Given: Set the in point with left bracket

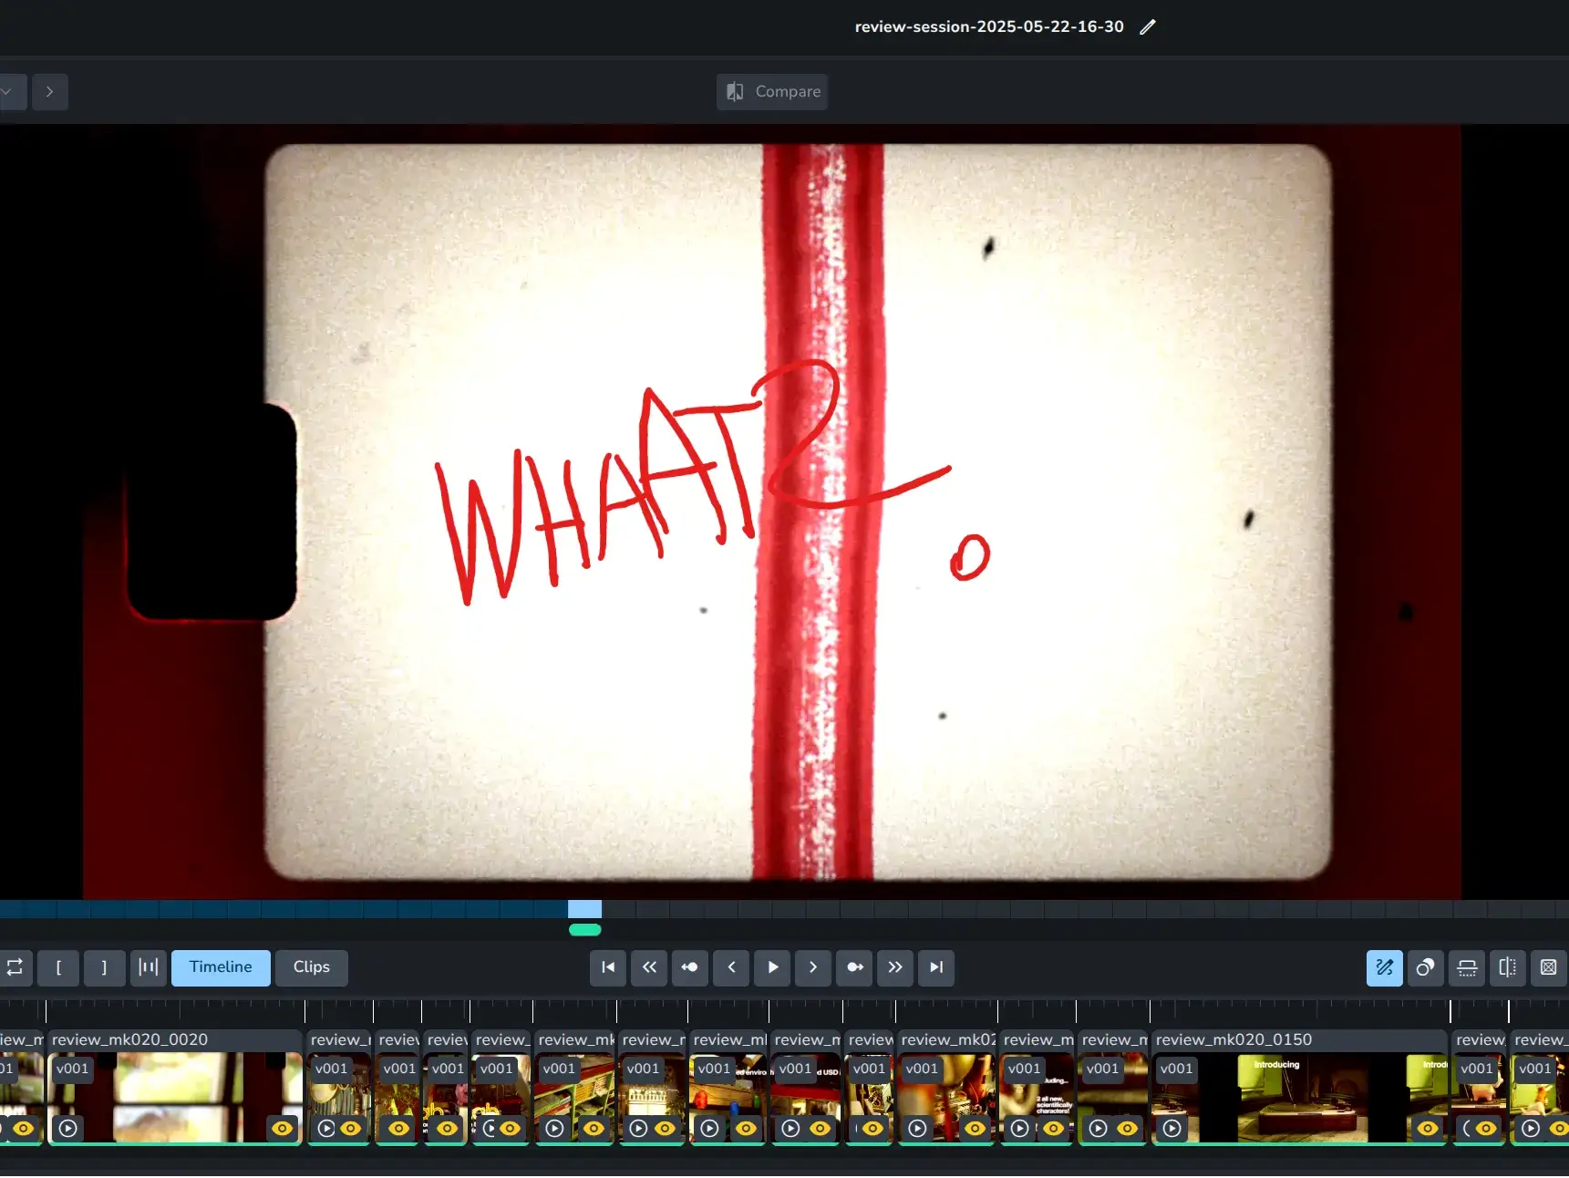Looking at the screenshot, I should point(58,967).
